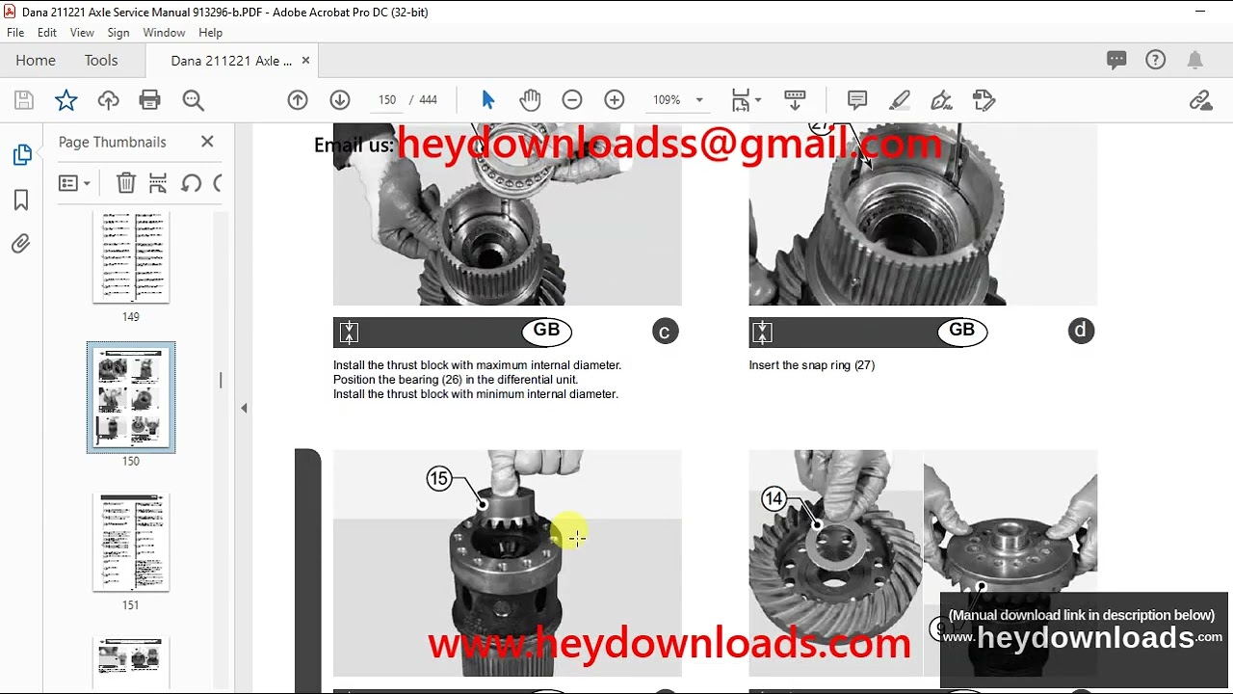Image resolution: width=1233 pixels, height=694 pixels.
Task: Select the highlight text pen tool
Action: [900, 100]
